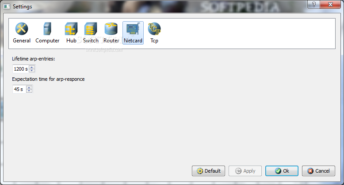Decrease Lifetime arp-entries with down arrow

tap(32, 70)
